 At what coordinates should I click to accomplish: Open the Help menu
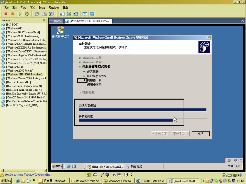pos(65,8)
